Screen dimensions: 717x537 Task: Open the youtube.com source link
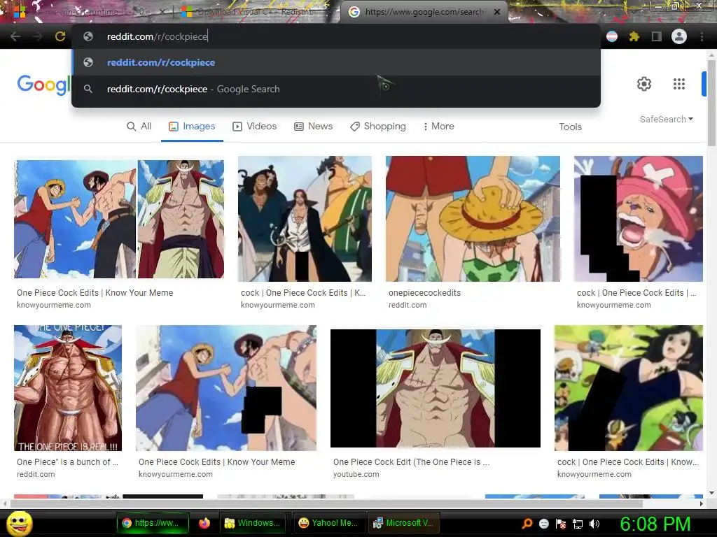(356, 475)
